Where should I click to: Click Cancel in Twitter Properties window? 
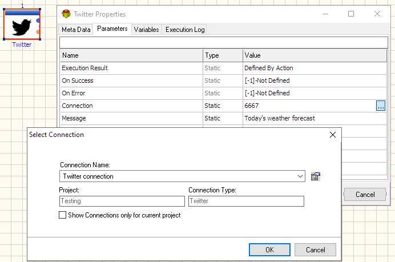(365, 195)
